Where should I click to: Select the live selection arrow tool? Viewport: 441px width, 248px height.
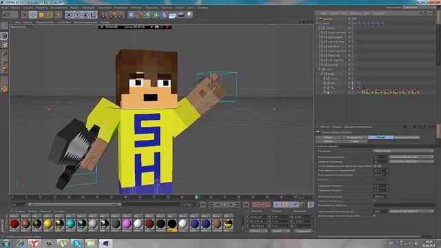(25, 14)
